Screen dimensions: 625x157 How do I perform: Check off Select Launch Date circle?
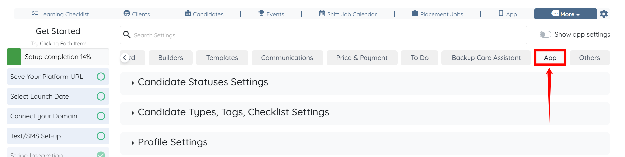coord(101,96)
